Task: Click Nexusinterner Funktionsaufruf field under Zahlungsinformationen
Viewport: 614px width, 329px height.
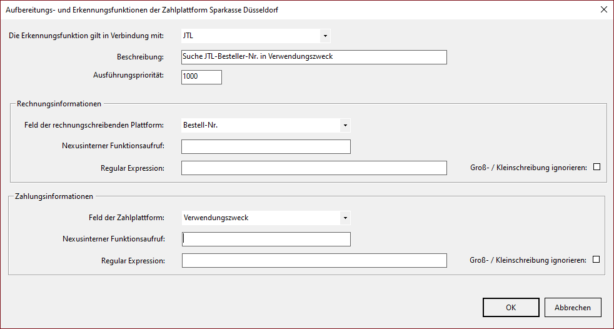Action: tap(266, 239)
